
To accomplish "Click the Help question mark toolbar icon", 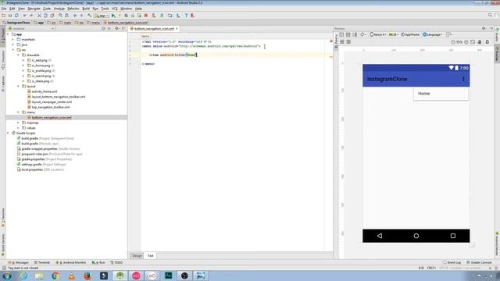I will (186, 16).
